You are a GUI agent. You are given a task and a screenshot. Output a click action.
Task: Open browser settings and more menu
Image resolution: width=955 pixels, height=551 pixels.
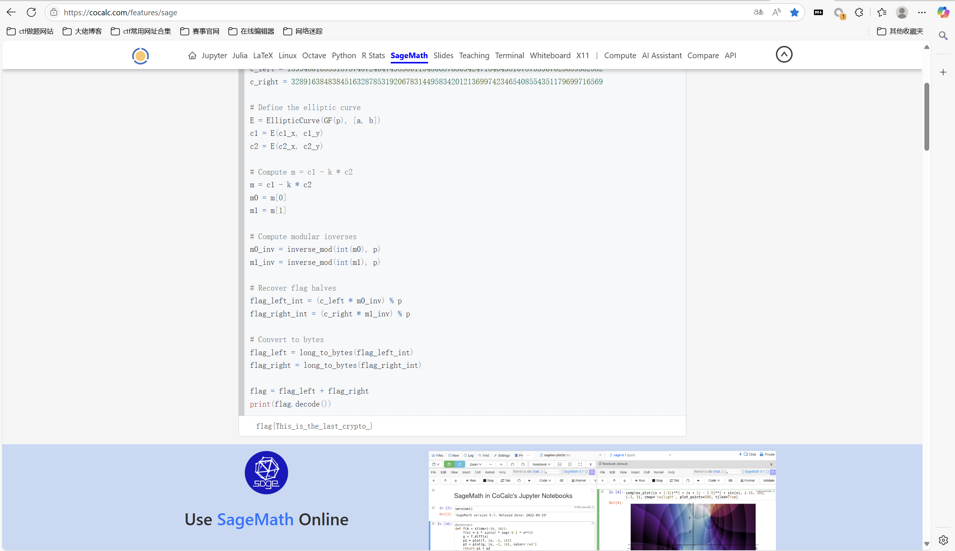pos(922,12)
